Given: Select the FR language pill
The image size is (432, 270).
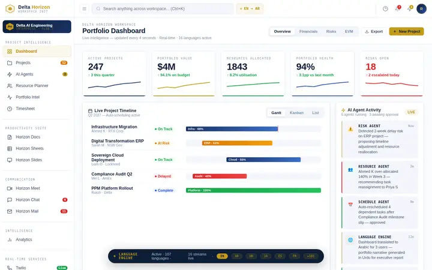Looking at the screenshot, I should pyautogui.click(x=295, y=256).
